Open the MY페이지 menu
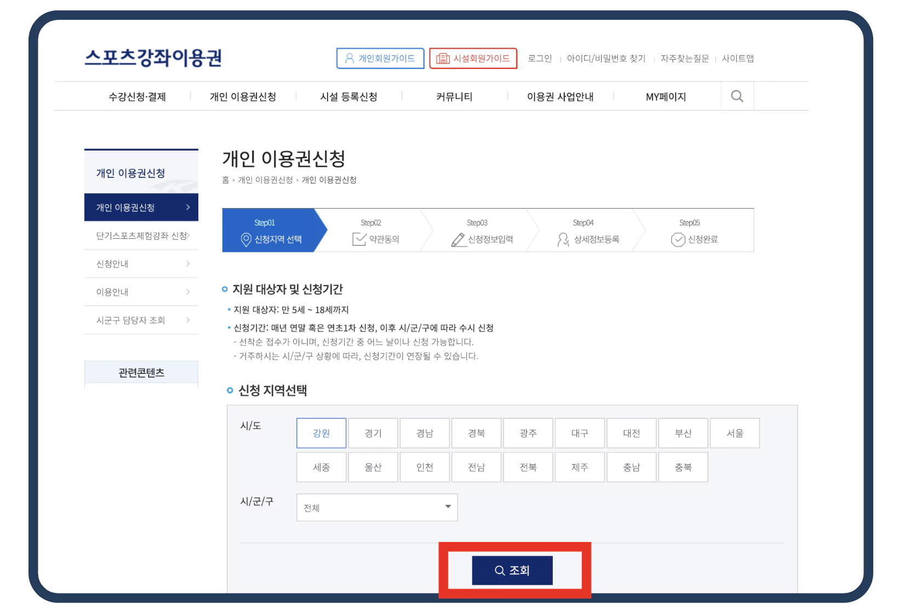The image size is (916, 612). (666, 97)
